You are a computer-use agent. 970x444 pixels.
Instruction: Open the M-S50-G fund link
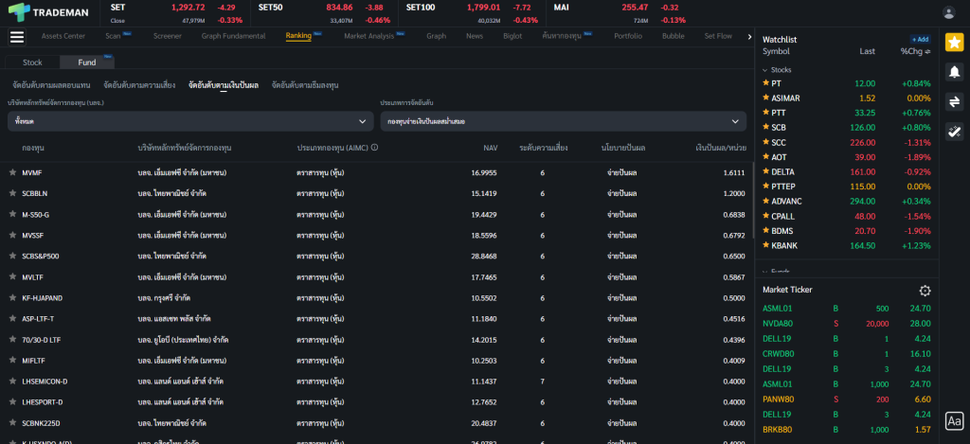coord(36,215)
